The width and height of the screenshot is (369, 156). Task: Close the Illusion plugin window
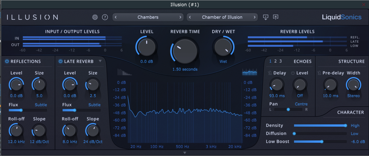pyautogui.click(x=364, y=5)
